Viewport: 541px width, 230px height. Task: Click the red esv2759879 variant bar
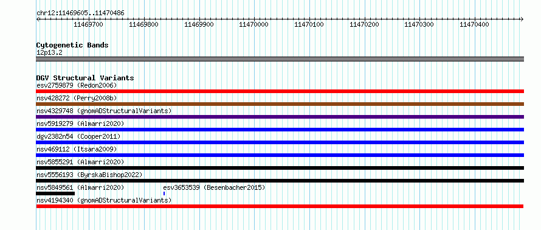coord(280,91)
